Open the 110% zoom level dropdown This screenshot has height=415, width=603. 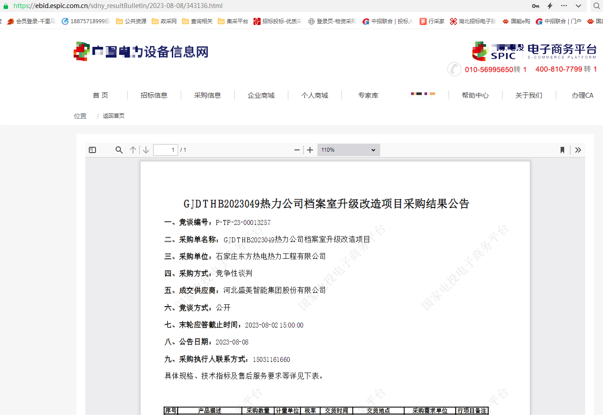pyautogui.click(x=349, y=150)
